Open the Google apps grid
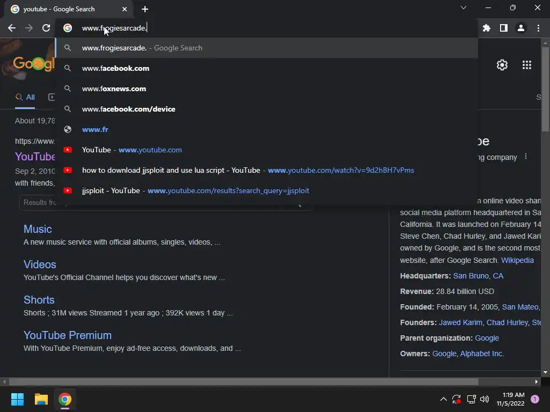550x412 pixels. [527, 65]
